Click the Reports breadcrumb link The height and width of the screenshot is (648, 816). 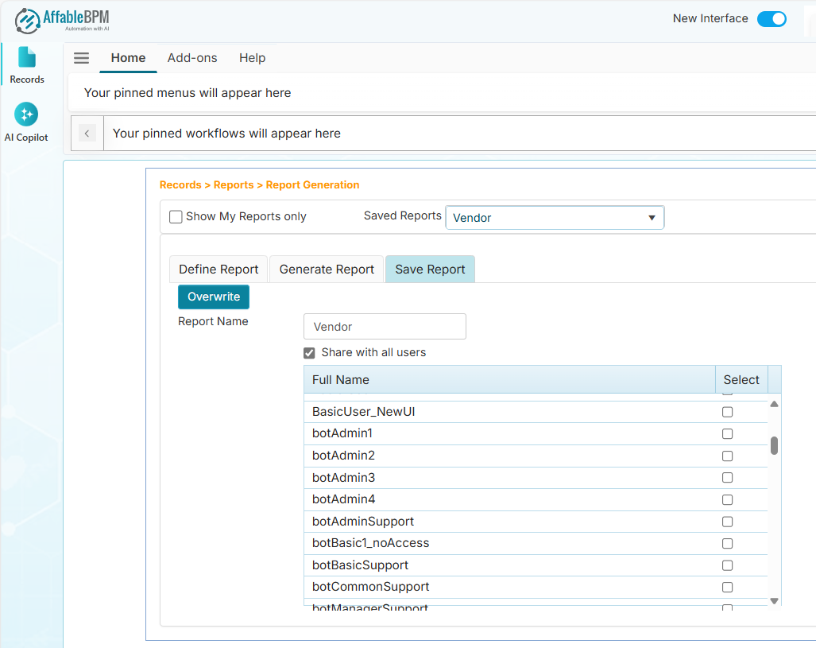[x=234, y=185]
